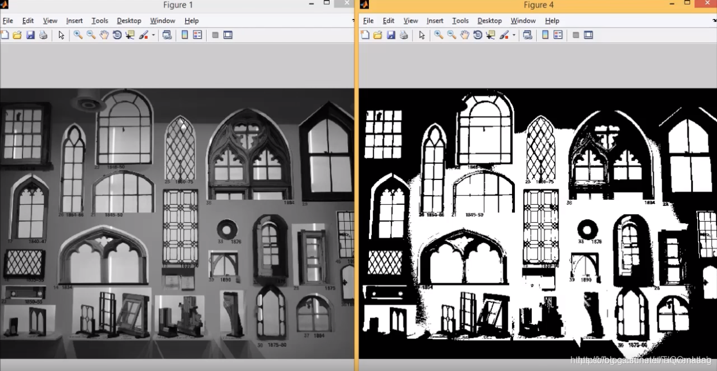Open Window menu in Figure 1
The width and height of the screenshot is (717, 371).
[x=163, y=21]
